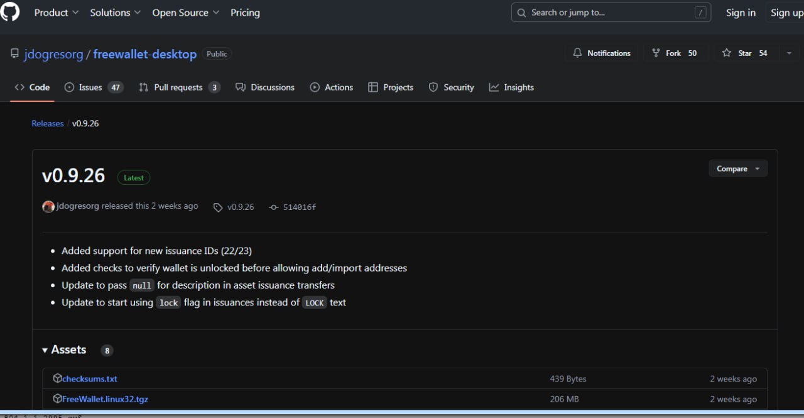Click the null code snippet
804x418 pixels.
click(142, 285)
